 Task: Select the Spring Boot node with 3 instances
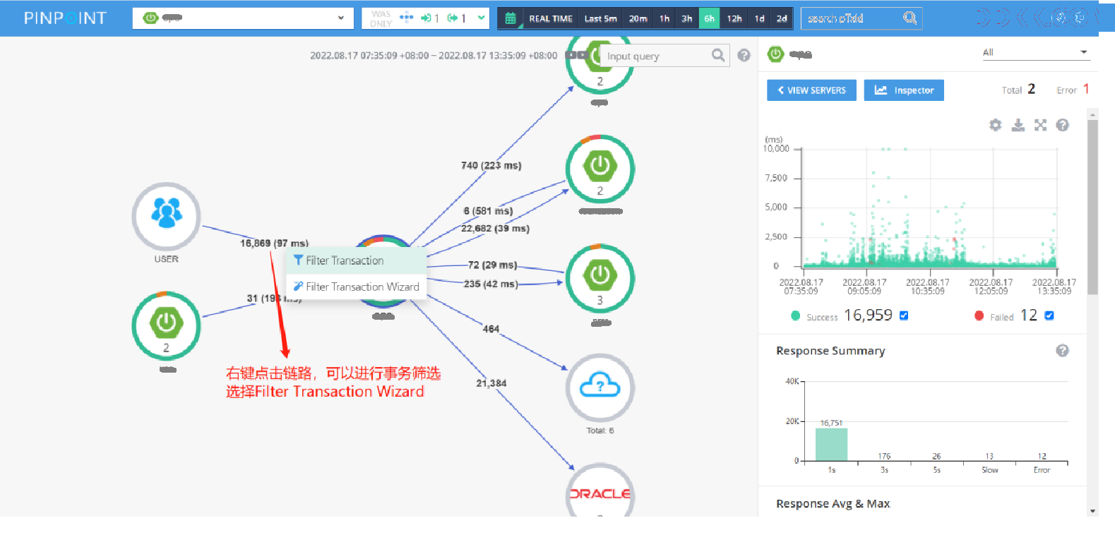click(600, 278)
